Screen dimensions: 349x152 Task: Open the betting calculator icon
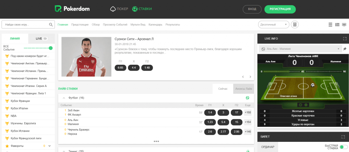pos(295,25)
